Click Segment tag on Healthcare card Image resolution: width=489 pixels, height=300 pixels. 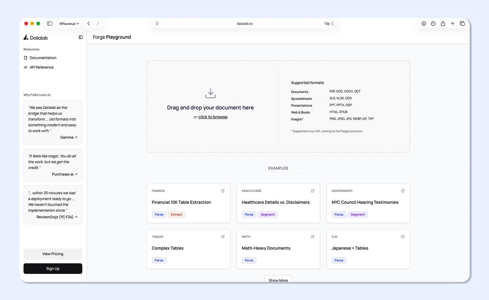click(x=268, y=214)
